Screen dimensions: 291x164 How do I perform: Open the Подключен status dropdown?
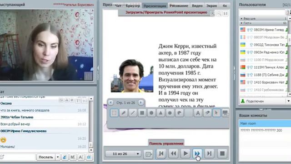288,101
